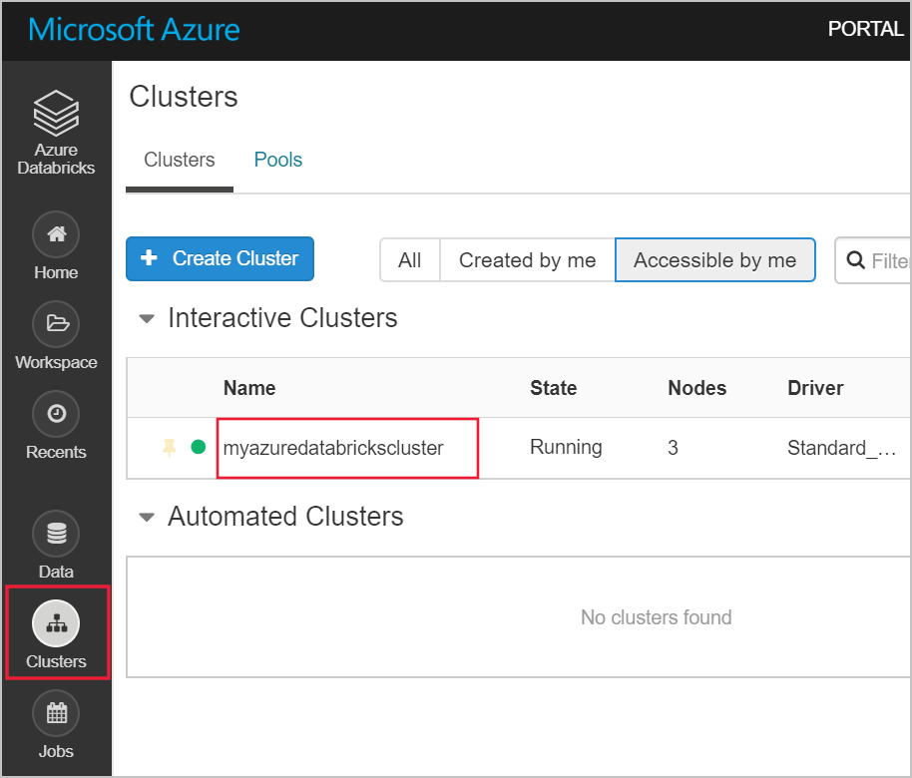Switch to the Pools tab

point(277,159)
